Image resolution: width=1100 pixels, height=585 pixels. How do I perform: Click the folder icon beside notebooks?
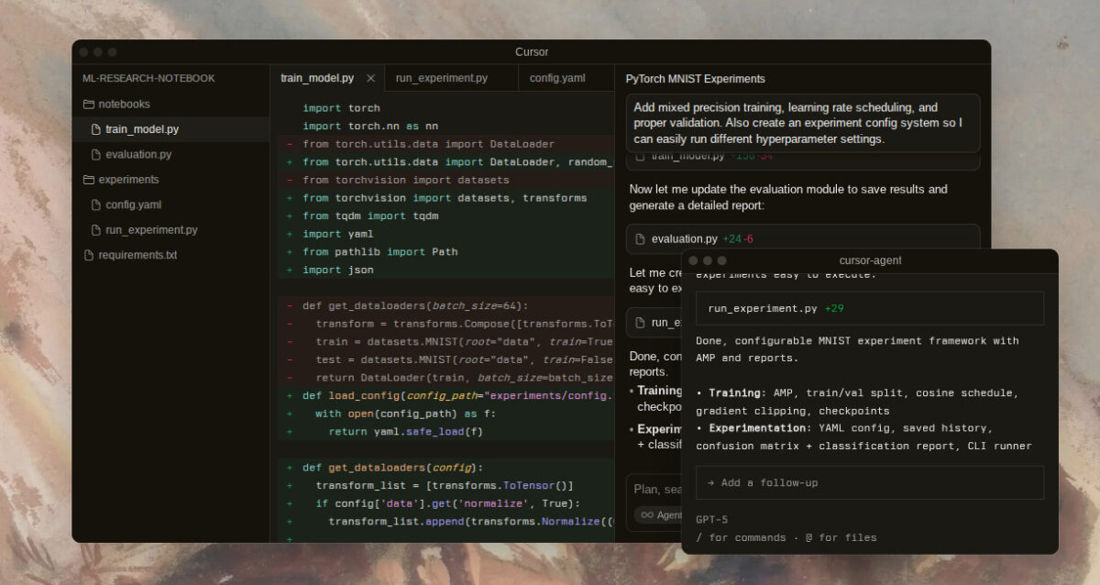click(x=89, y=105)
